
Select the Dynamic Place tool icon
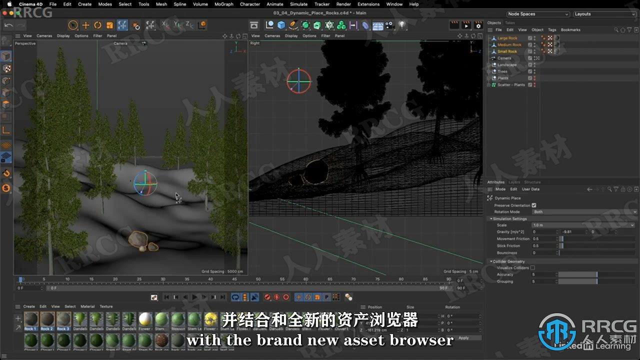coord(122,25)
